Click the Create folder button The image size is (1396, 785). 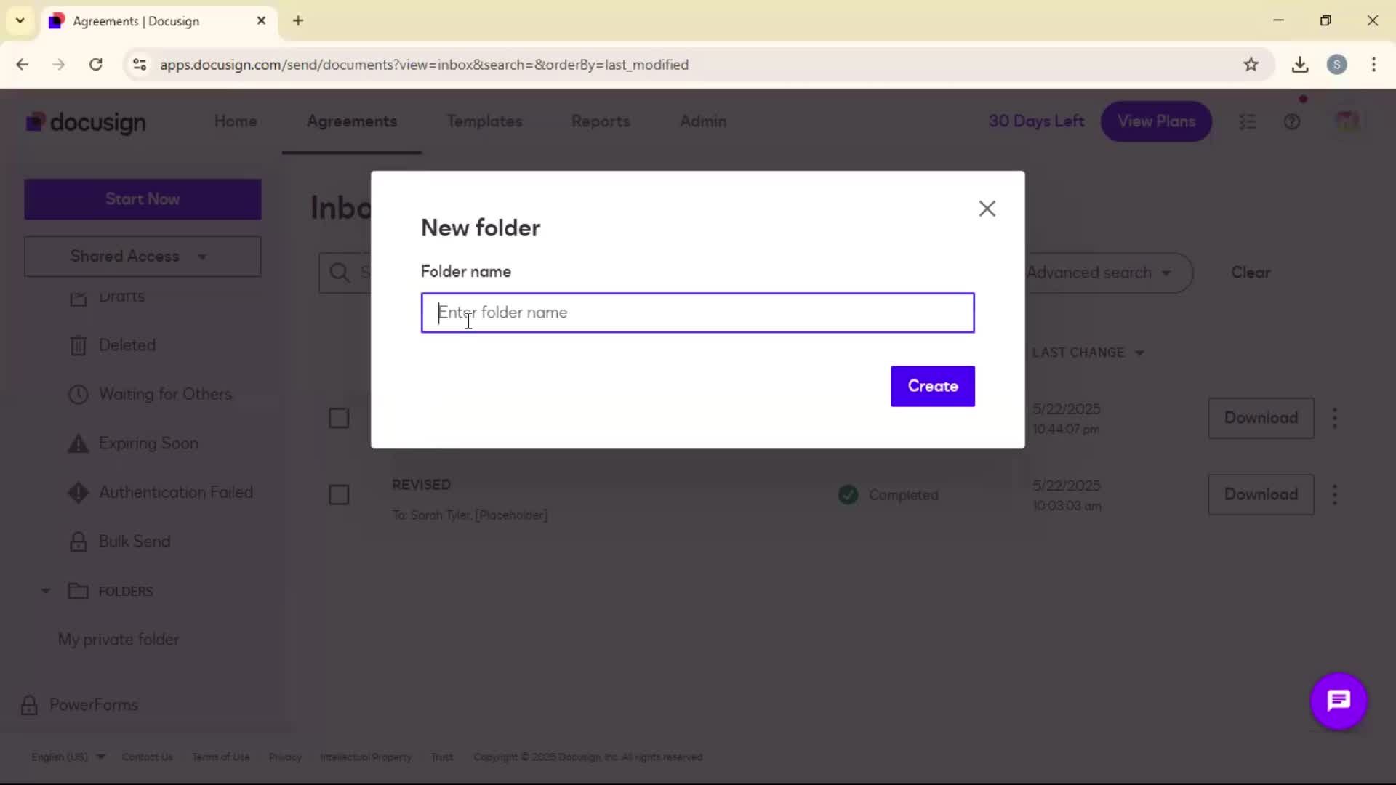pos(933,386)
